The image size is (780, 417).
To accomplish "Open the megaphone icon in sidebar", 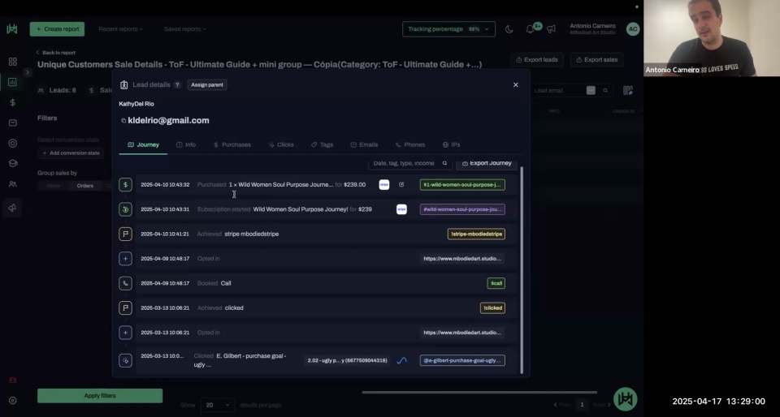I will [x=12, y=208].
